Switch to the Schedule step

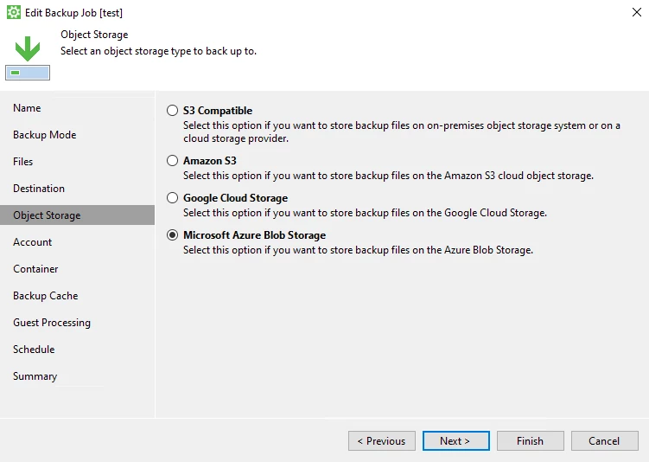34,350
